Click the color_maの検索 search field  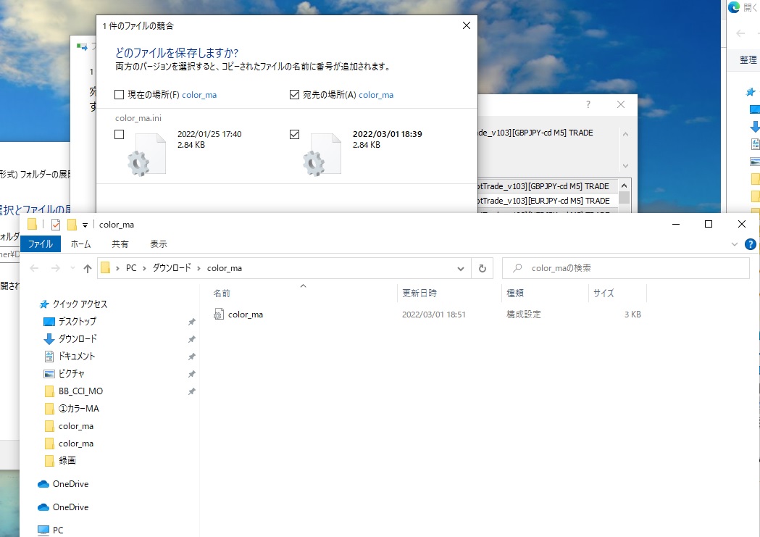point(630,268)
